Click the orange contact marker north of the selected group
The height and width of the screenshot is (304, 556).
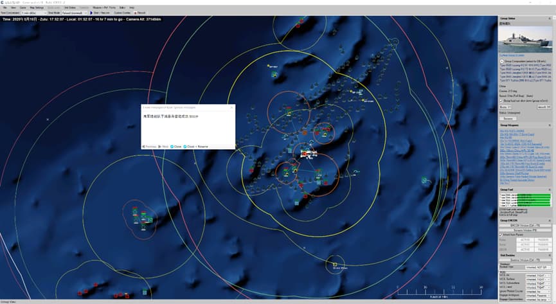click(x=305, y=132)
